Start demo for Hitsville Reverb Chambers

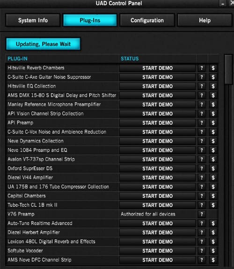coord(157,68)
